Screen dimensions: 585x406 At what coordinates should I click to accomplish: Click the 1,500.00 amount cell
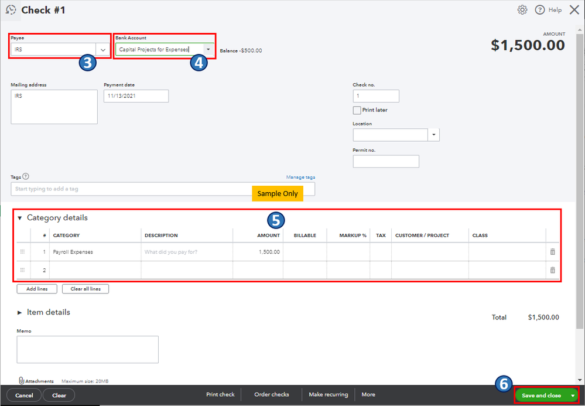pos(258,252)
